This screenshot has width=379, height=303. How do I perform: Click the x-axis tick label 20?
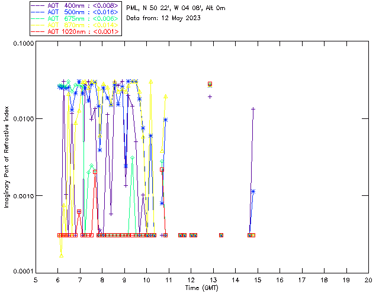368,280
